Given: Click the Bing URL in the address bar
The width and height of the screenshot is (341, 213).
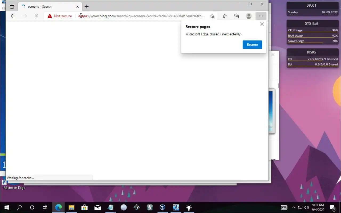Looking at the screenshot, I should (x=142, y=16).
